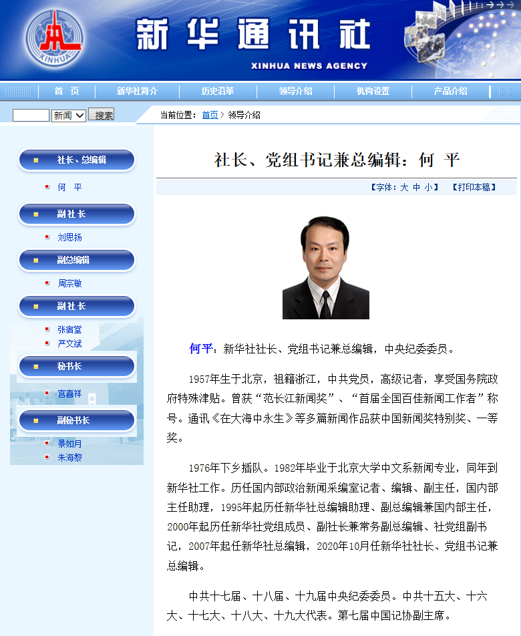Select the 社长、总编辑 sidebar header
Image resolution: width=521 pixels, height=636 pixels.
76,160
